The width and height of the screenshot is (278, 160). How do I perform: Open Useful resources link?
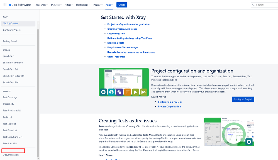(x=116, y=57)
